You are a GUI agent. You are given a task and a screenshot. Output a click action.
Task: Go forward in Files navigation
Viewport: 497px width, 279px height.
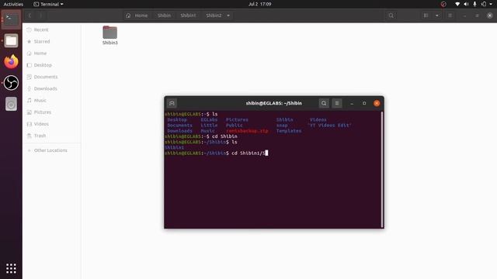click(41, 15)
